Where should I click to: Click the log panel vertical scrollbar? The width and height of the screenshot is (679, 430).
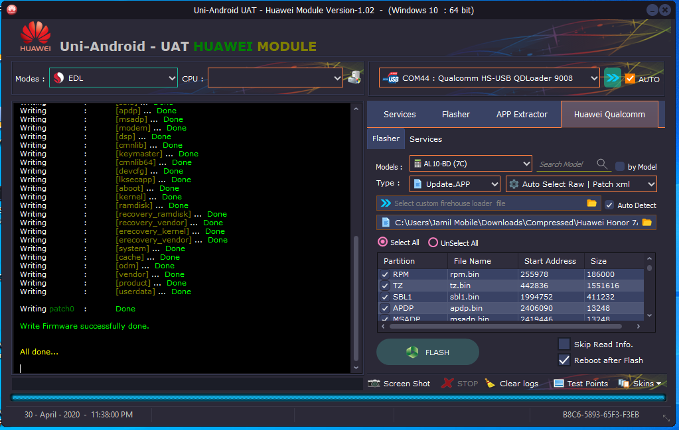(x=356, y=298)
